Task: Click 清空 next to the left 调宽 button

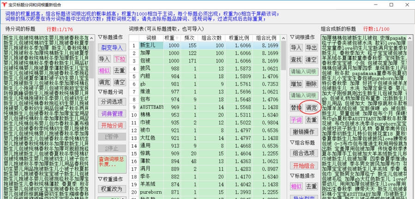Action: pos(120,82)
